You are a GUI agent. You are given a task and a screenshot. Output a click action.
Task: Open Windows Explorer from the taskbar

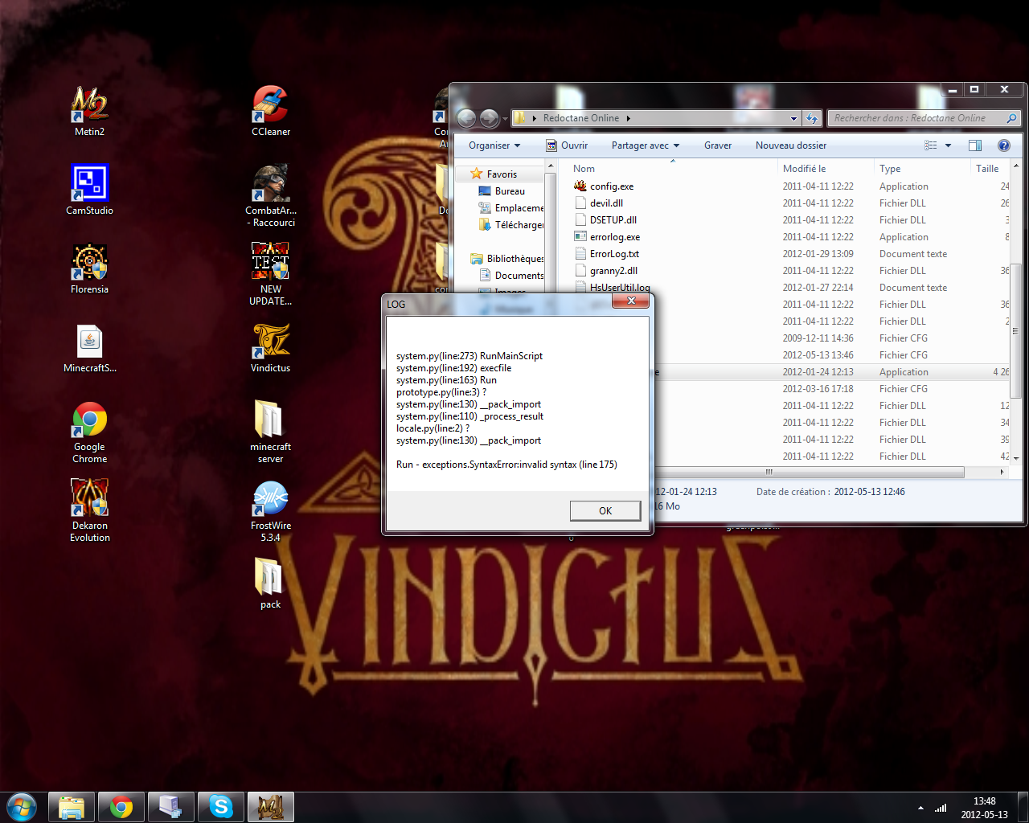pos(72,807)
